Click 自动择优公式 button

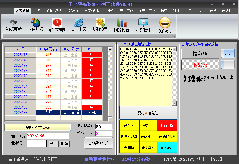point(98,143)
